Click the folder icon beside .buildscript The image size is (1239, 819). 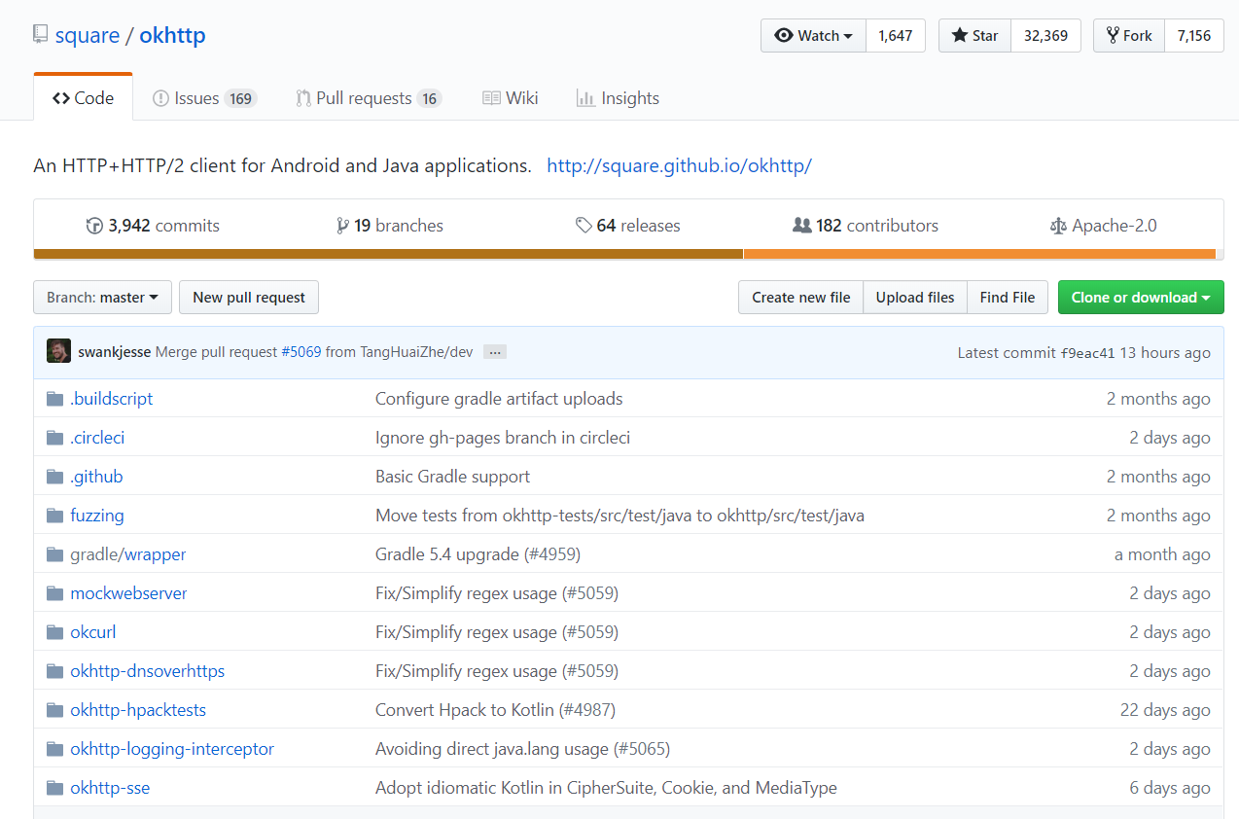pyautogui.click(x=55, y=399)
